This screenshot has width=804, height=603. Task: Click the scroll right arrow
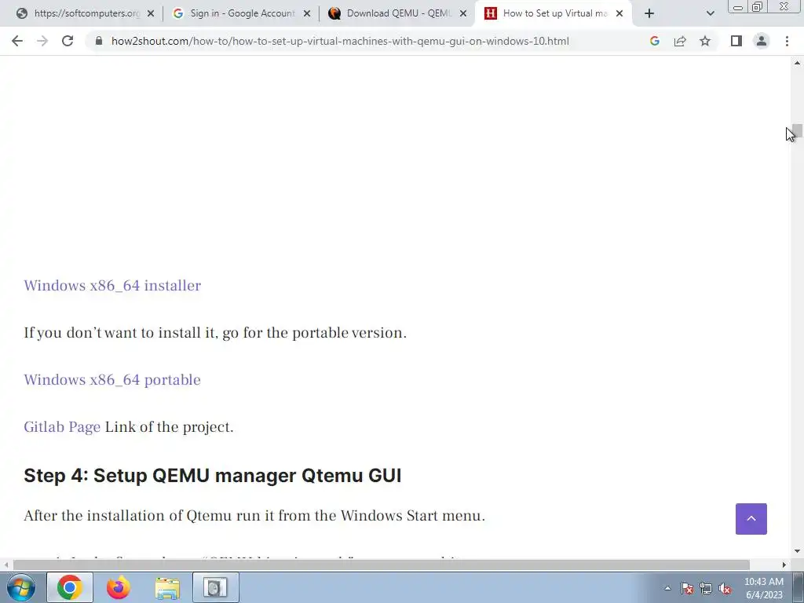tap(784, 565)
